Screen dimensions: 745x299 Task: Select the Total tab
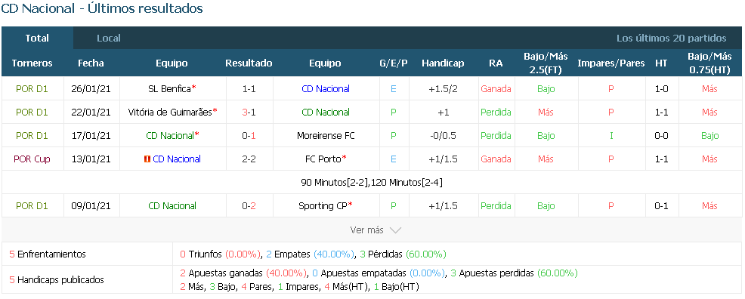(37, 39)
